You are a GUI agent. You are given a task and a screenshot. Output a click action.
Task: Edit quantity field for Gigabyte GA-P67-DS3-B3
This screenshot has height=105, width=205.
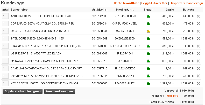(5, 31)
